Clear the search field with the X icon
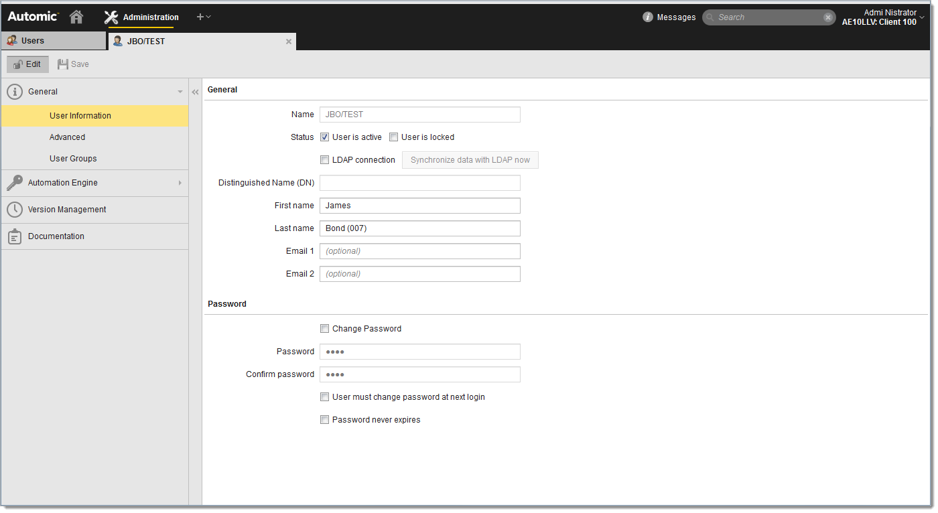This screenshot has height=513, width=938. click(x=828, y=17)
